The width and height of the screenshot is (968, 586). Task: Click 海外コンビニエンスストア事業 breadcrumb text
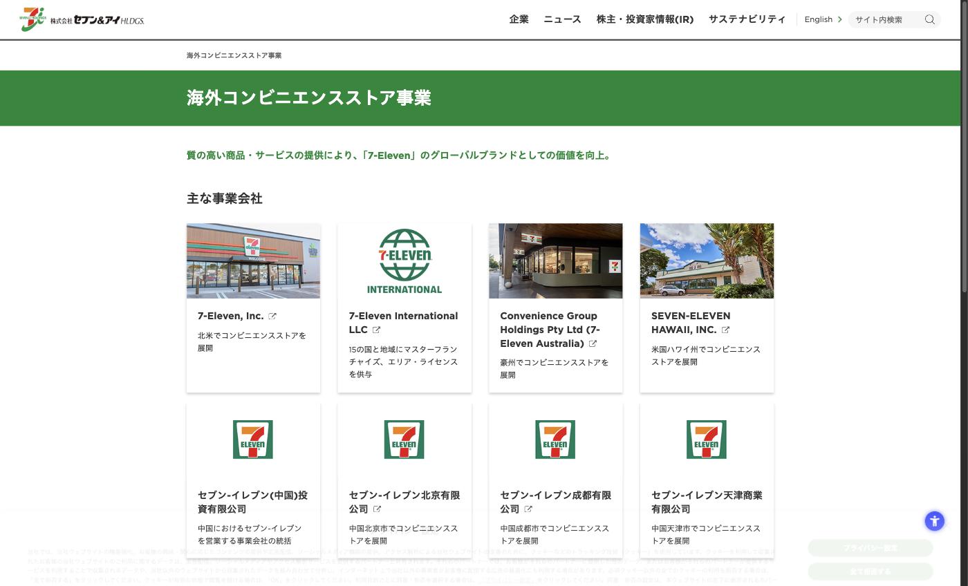(234, 55)
